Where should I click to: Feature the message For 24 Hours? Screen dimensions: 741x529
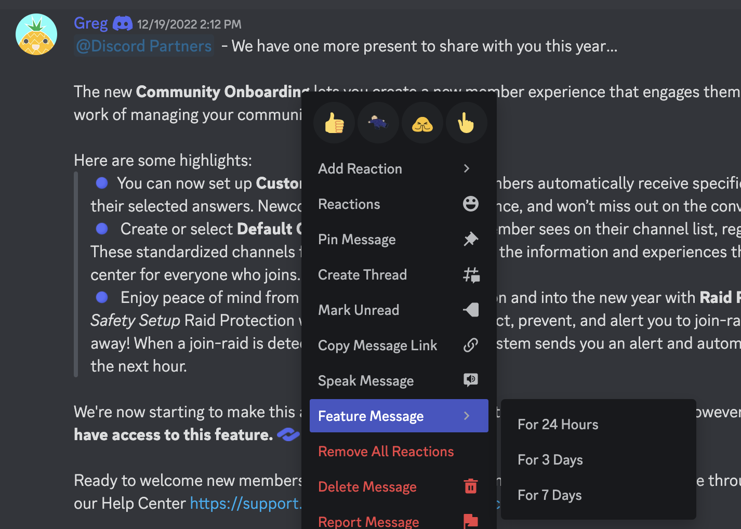[558, 425]
